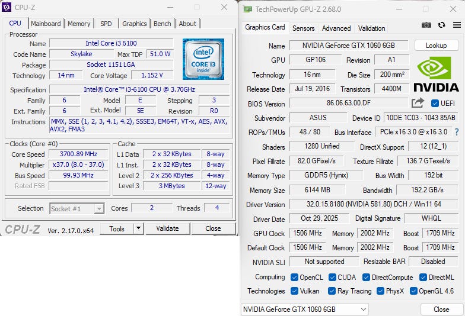Toggle the Vulkan checkbox

[294, 291]
